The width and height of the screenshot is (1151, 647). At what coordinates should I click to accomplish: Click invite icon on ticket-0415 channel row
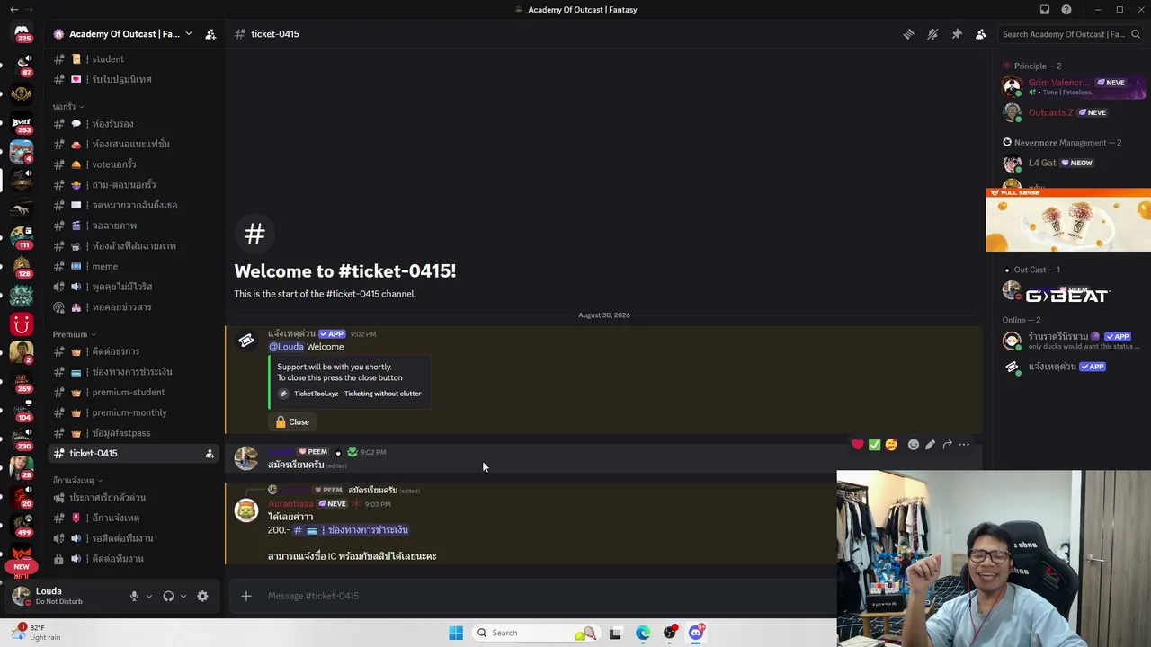210,454
